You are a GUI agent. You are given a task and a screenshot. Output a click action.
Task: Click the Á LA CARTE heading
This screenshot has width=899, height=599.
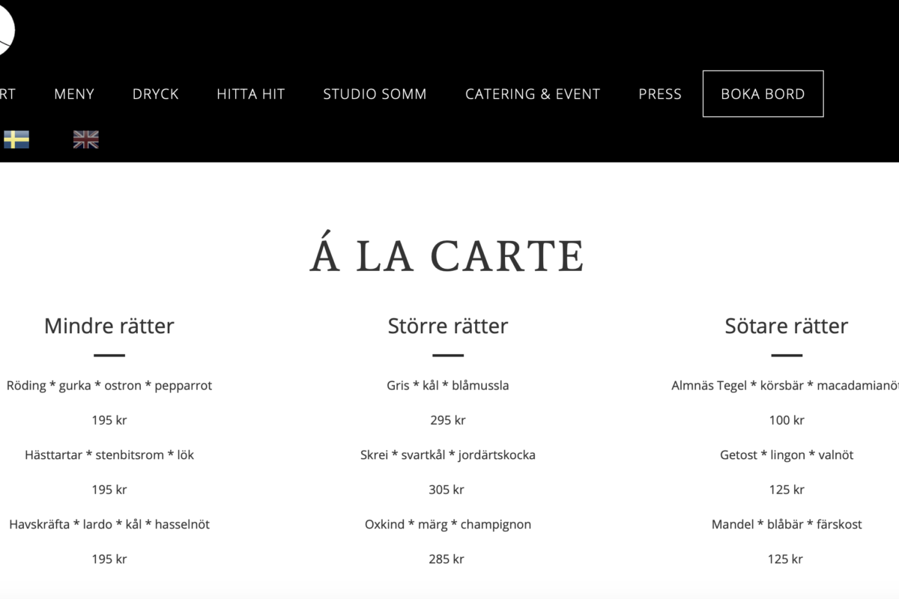(447, 256)
